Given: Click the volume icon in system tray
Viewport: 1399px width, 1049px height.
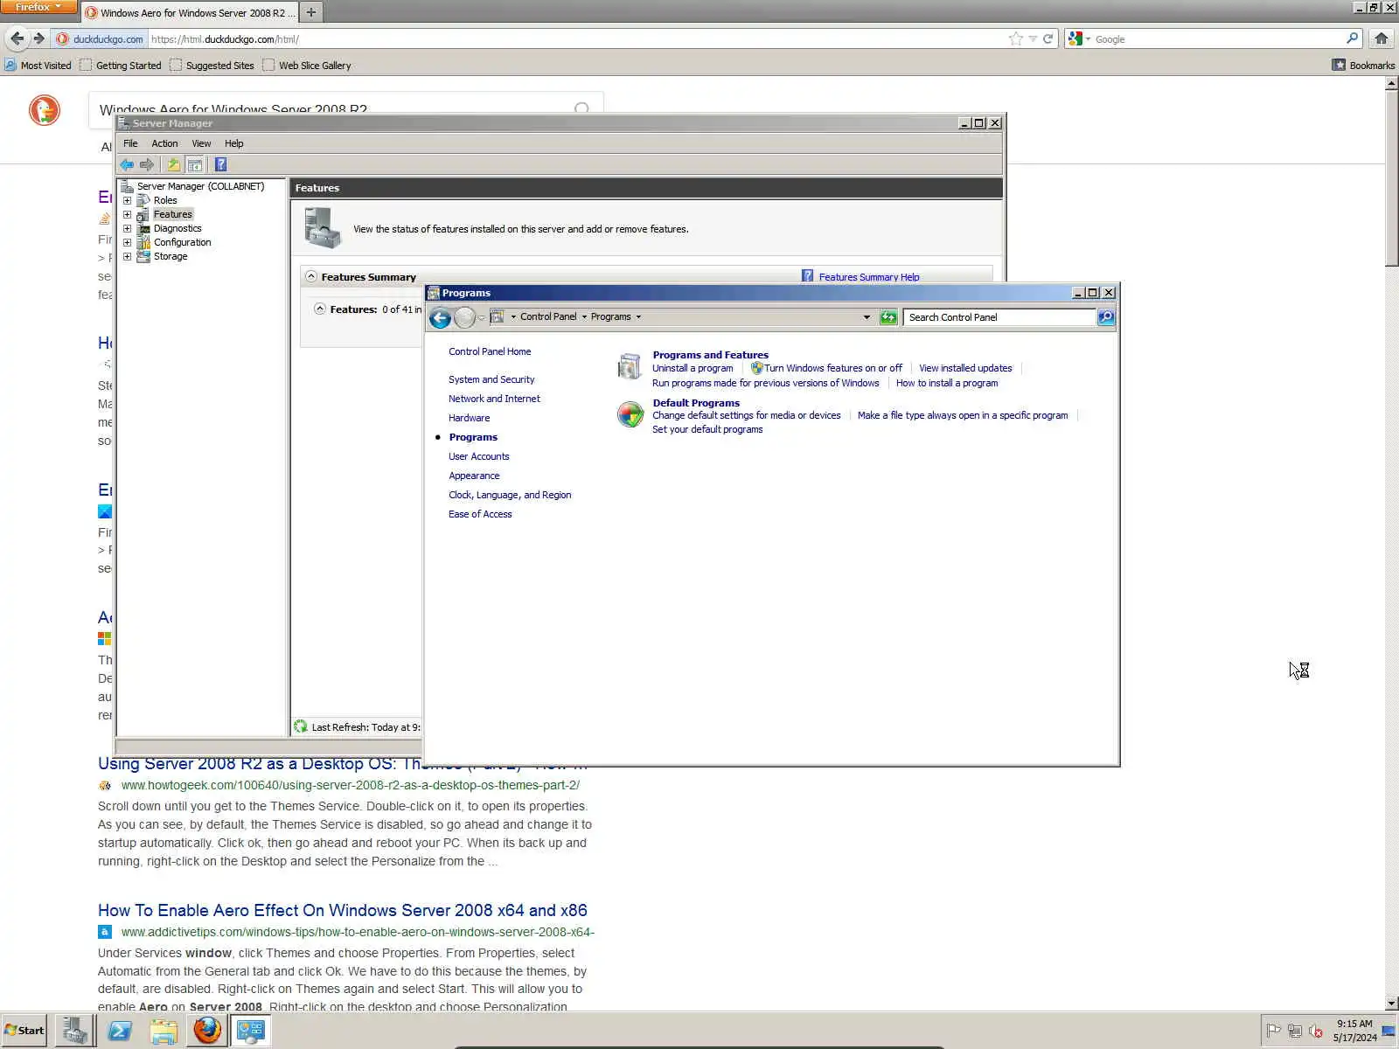Looking at the screenshot, I should pos(1316,1031).
